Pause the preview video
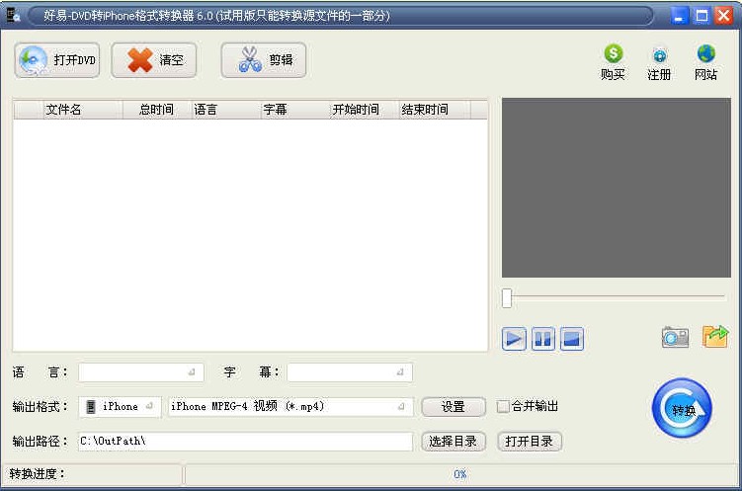Screen dimensions: 742x491 point(542,339)
